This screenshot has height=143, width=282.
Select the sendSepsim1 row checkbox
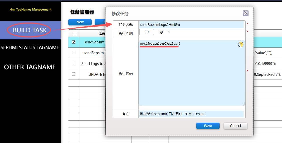click(x=74, y=53)
